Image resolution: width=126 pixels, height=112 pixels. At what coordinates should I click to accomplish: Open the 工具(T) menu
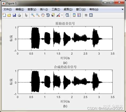point(56,9)
